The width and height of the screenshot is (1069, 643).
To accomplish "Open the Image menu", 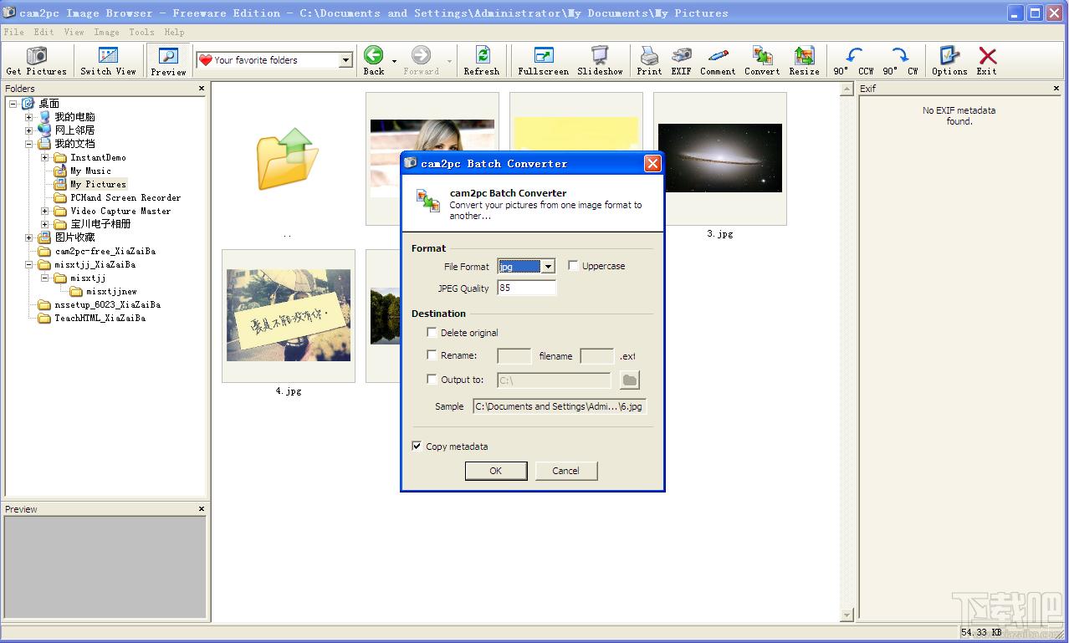I will pos(106,32).
